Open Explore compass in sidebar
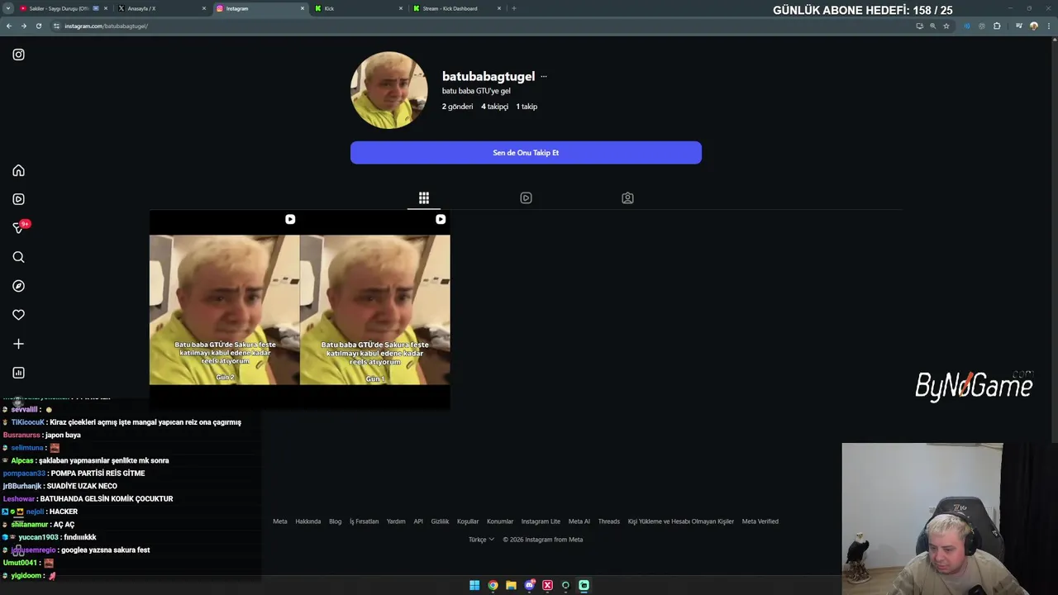The height and width of the screenshot is (595, 1058). tap(18, 286)
